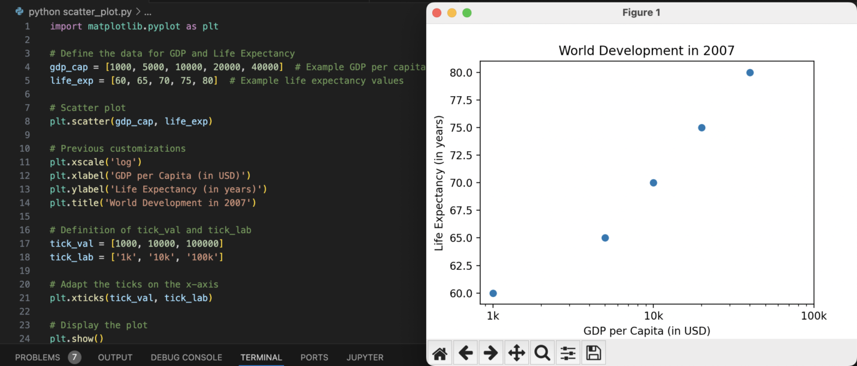Switch to the PORTS tab

pyautogui.click(x=314, y=357)
